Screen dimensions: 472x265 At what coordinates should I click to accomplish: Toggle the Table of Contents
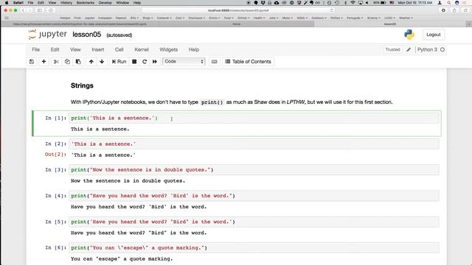point(249,62)
